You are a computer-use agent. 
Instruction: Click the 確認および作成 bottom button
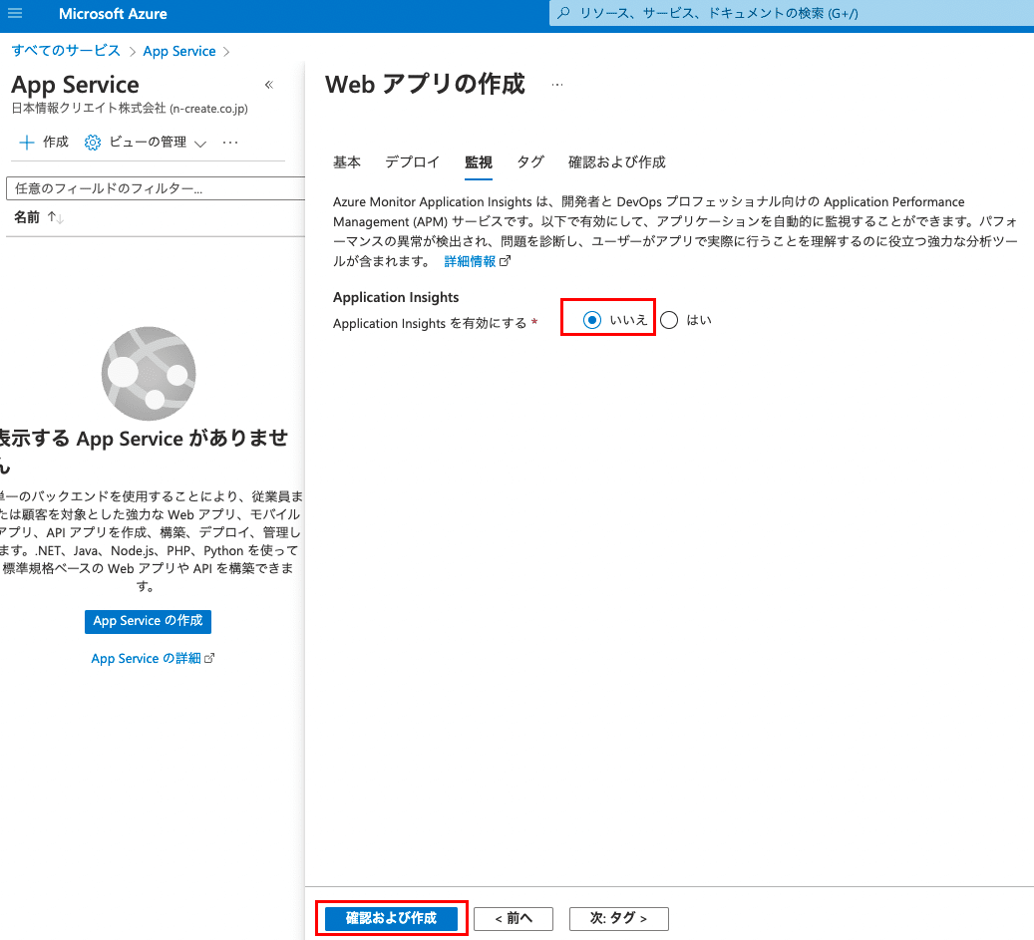tap(391, 918)
